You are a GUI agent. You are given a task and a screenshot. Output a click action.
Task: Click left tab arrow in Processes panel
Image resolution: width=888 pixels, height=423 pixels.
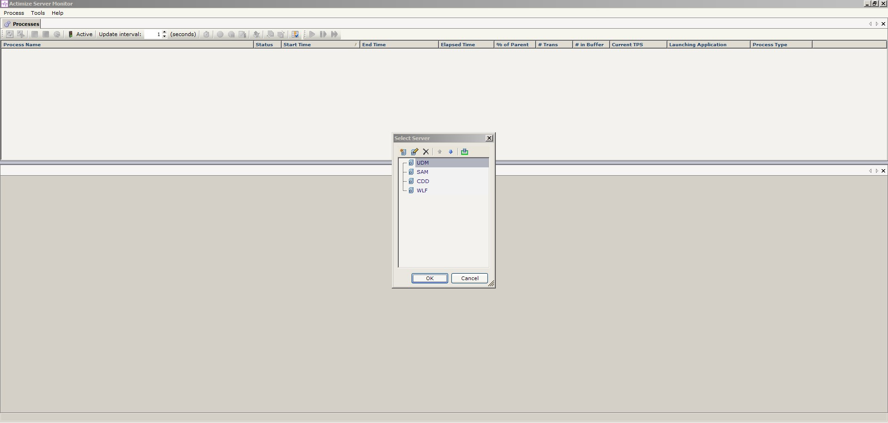[870, 24]
